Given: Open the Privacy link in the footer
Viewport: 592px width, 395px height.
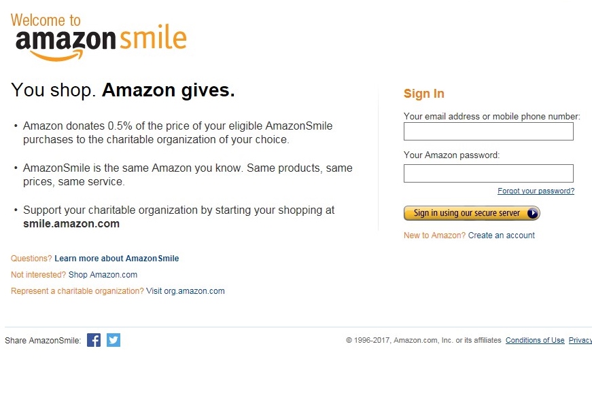Looking at the screenshot, I should click(x=580, y=341).
